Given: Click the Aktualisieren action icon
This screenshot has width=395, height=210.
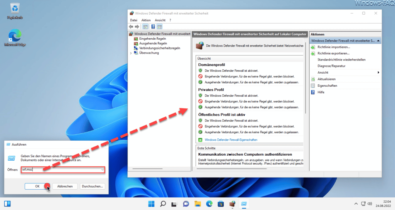Looking at the screenshot, I should (x=313, y=79).
